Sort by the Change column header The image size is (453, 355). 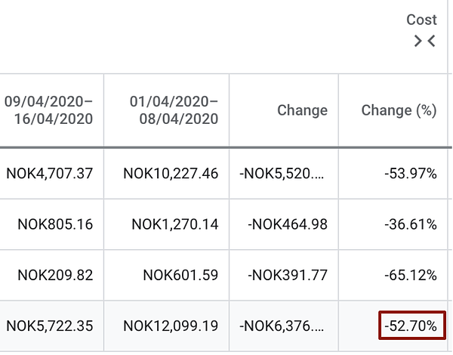tap(302, 110)
